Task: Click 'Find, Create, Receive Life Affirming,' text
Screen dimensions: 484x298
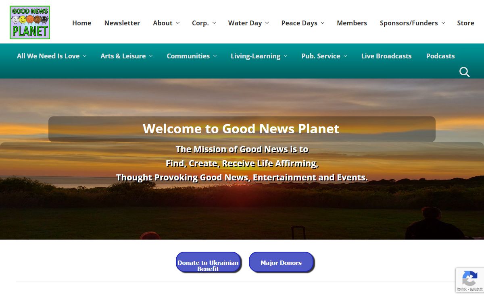Action: point(242,163)
